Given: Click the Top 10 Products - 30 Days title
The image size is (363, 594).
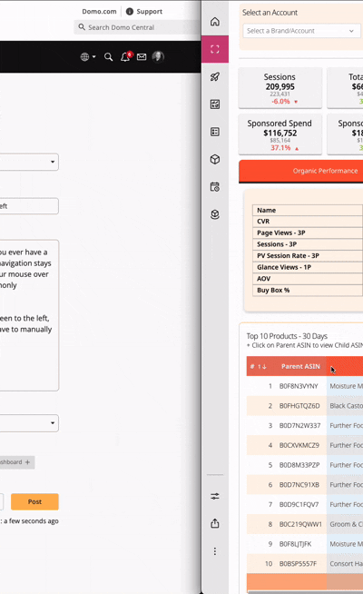Looking at the screenshot, I should coord(287,336).
